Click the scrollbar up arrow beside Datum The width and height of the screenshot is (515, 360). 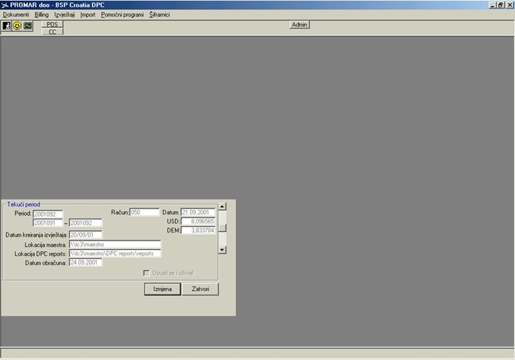[x=222, y=206]
